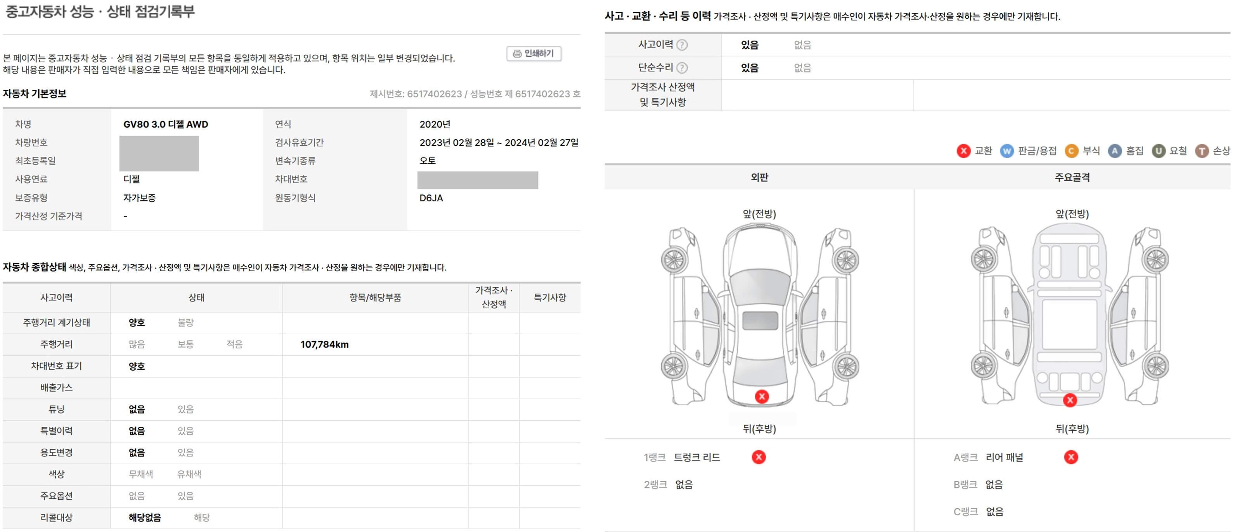Click A legend icon for 흠집
1242x532 pixels.
pos(1114,151)
